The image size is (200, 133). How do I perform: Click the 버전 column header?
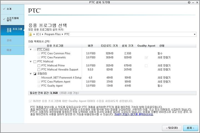(91, 46)
